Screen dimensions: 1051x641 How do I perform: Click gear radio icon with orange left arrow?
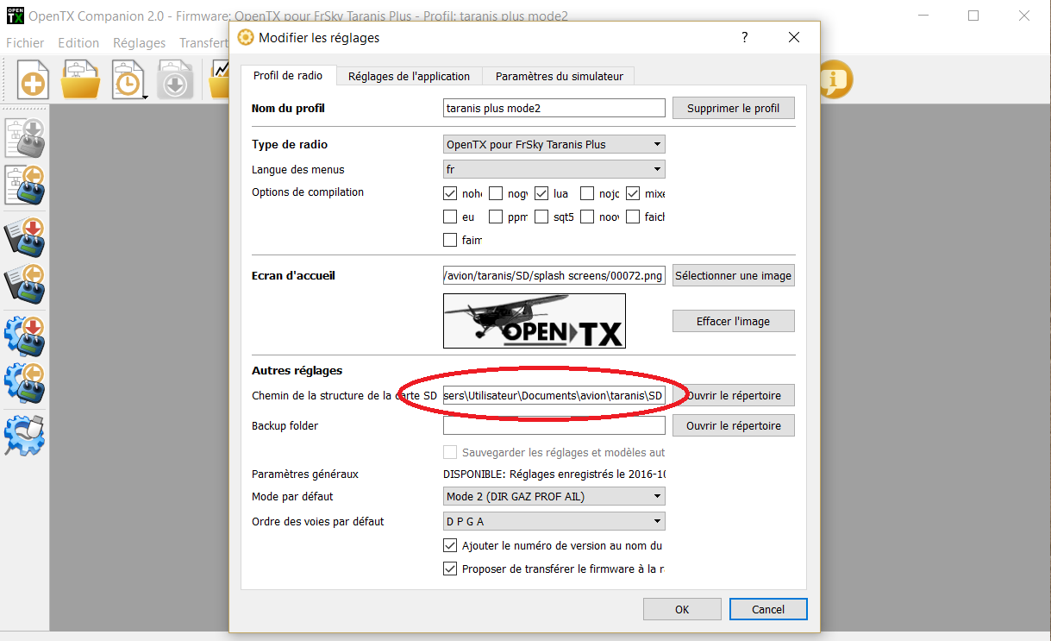(25, 384)
